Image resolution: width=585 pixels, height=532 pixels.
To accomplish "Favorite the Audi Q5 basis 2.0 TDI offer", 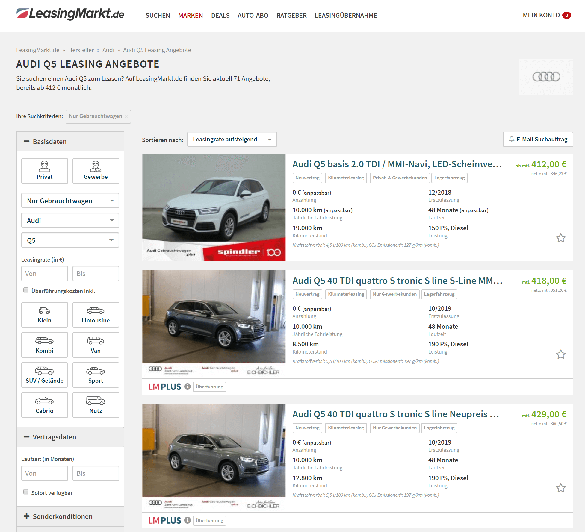I will [561, 238].
